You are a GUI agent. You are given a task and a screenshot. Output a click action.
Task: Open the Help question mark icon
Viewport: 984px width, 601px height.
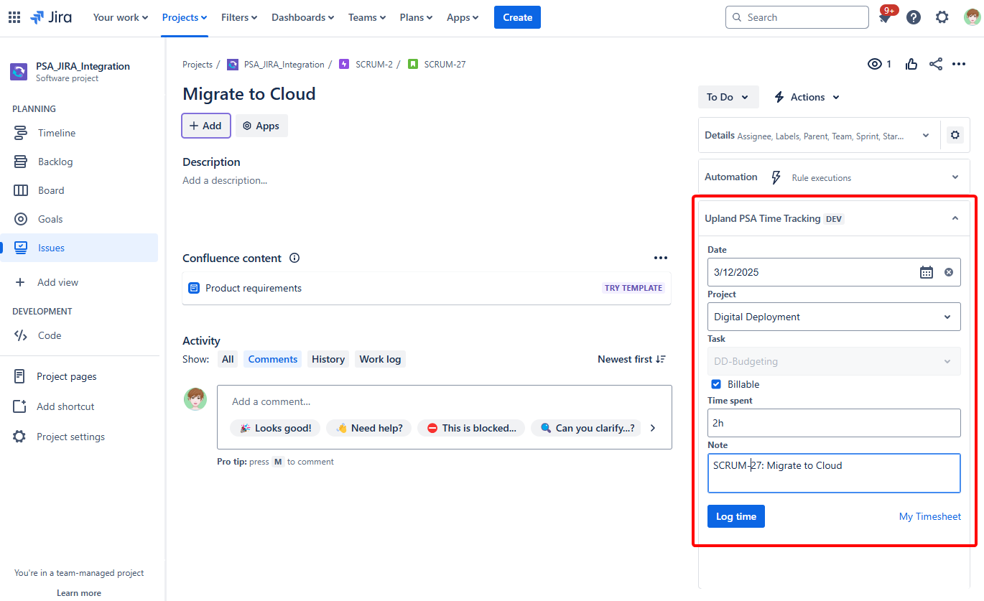(x=914, y=17)
